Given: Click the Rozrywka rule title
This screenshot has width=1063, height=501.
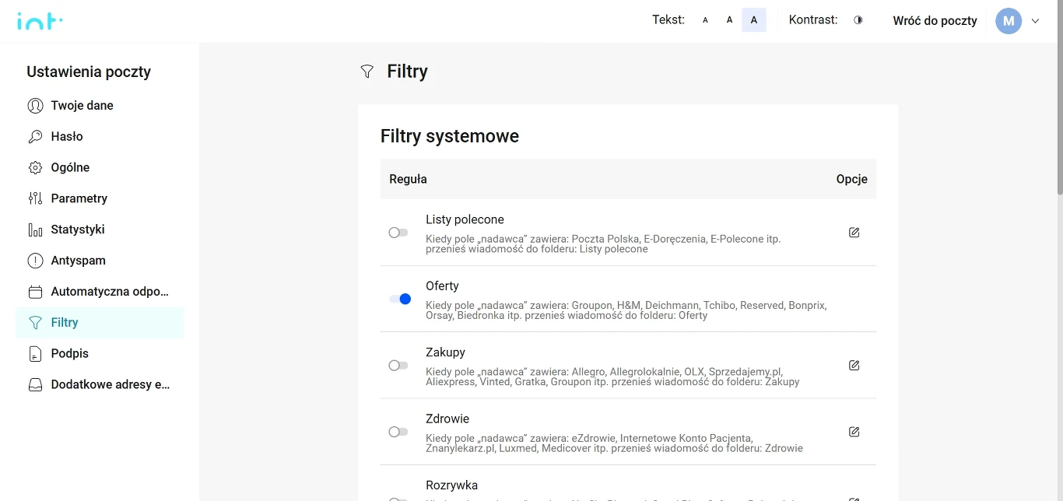Looking at the screenshot, I should (451, 485).
